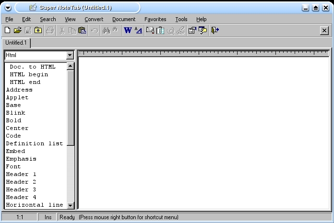
Task: Click inside the empty text editor area
Action: [x=204, y=133]
